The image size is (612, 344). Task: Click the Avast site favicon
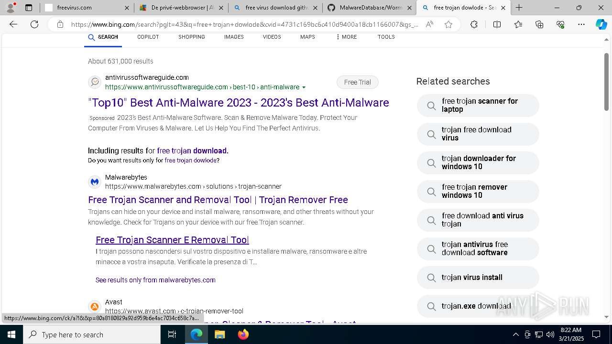point(95,306)
